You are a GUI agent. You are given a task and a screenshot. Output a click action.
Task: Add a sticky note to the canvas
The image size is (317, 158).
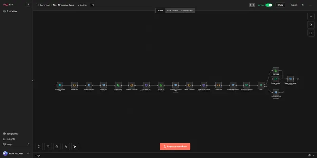(x=311, y=25)
